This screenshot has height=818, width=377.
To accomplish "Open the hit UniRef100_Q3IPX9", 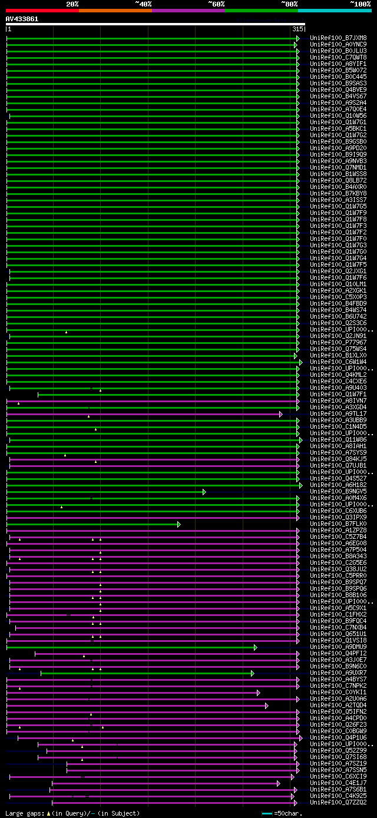I will (x=338, y=518).
